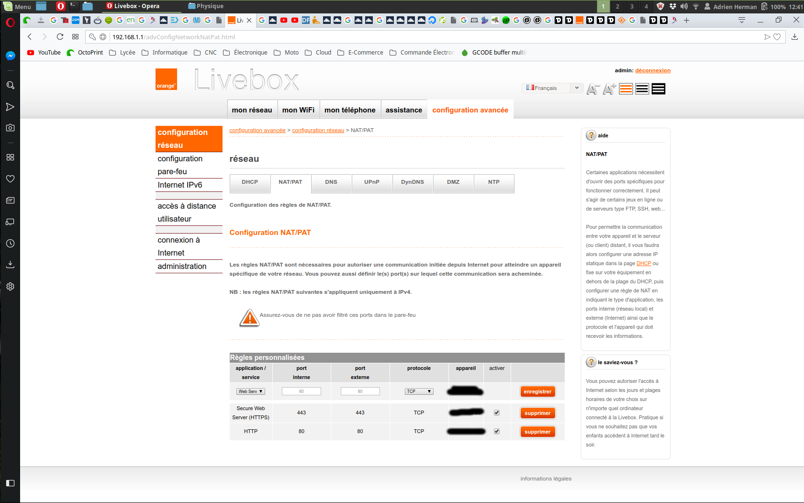The height and width of the screenshot is (503, 804).
Task: Open the sidebar search magnifier
Action: point(10,85)
